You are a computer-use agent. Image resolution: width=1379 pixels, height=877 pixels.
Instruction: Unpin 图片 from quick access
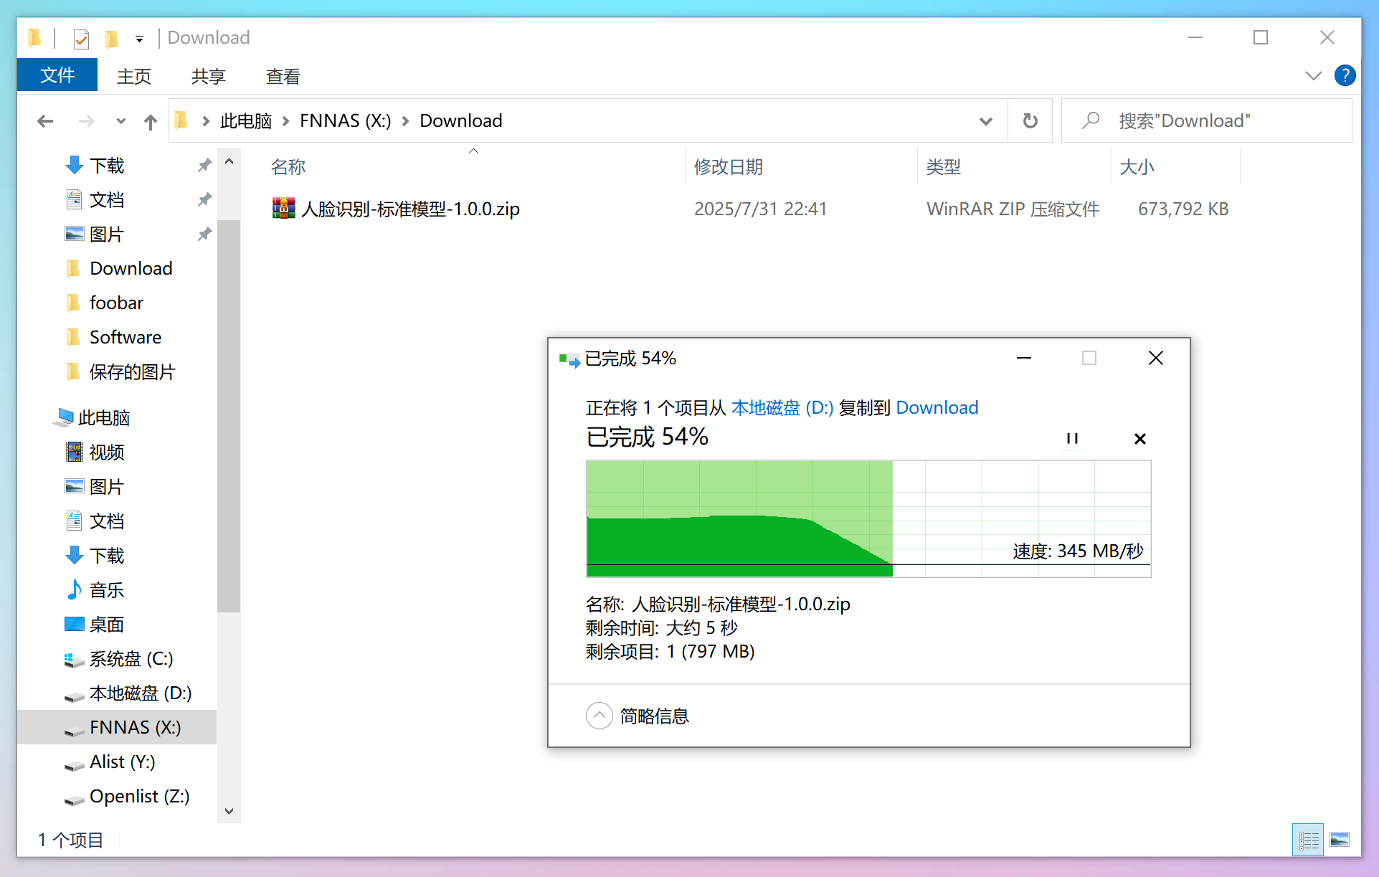coord(204,234)
